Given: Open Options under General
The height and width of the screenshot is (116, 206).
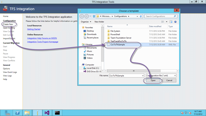Looking at the screenshot, I should (6, 69).
